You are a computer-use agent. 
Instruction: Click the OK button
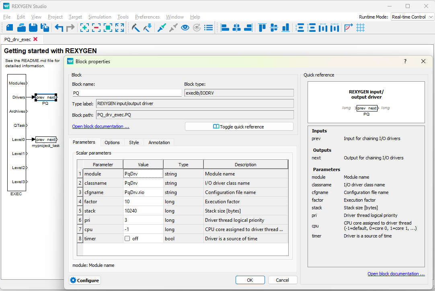250,280
